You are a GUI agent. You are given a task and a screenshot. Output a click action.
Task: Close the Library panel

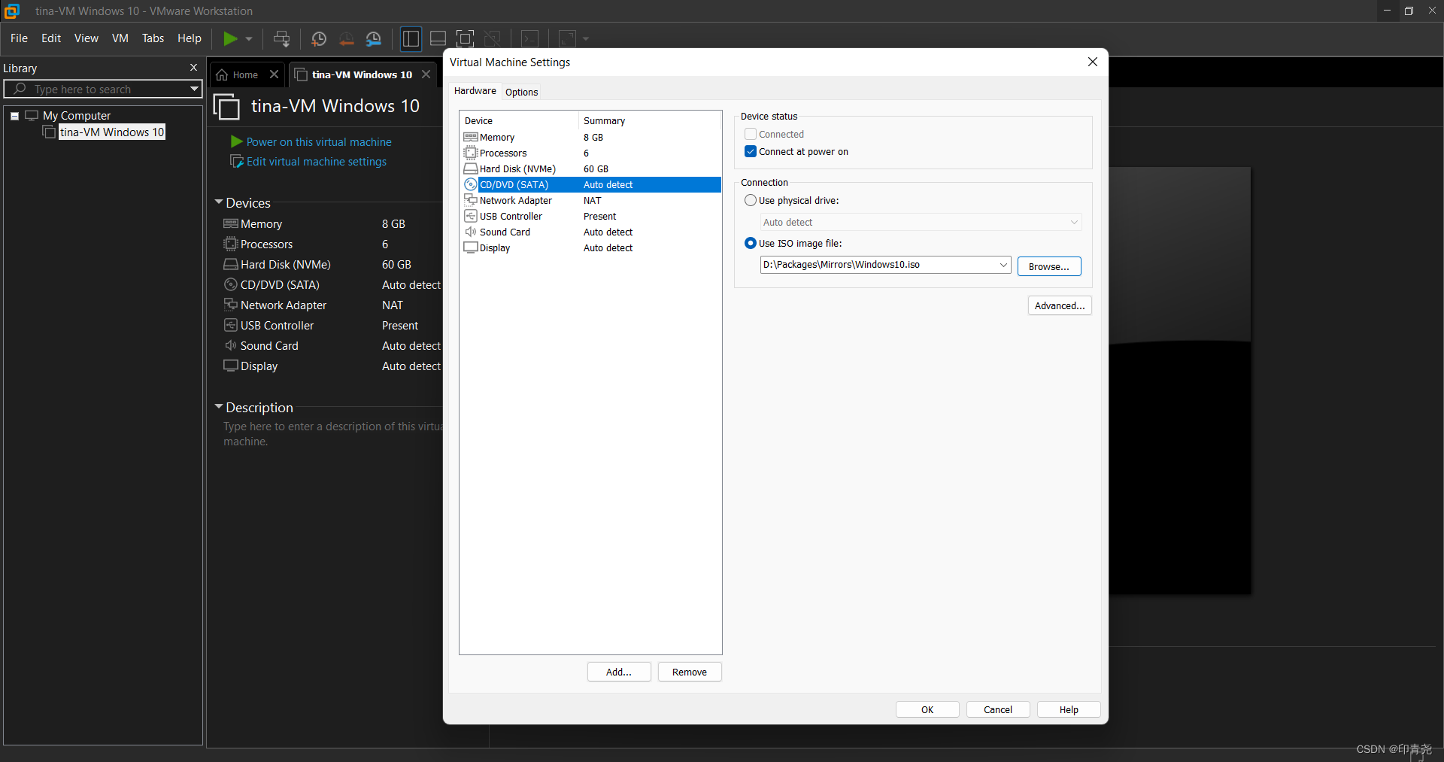193,68
